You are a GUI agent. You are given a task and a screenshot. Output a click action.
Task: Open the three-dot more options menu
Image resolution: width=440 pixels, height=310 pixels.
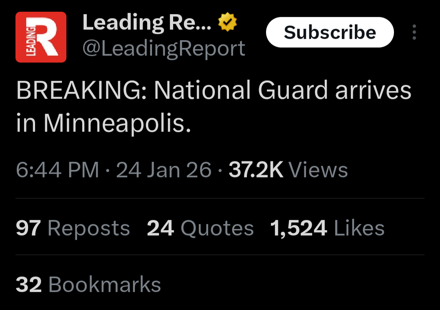click(x=414, y=32)
